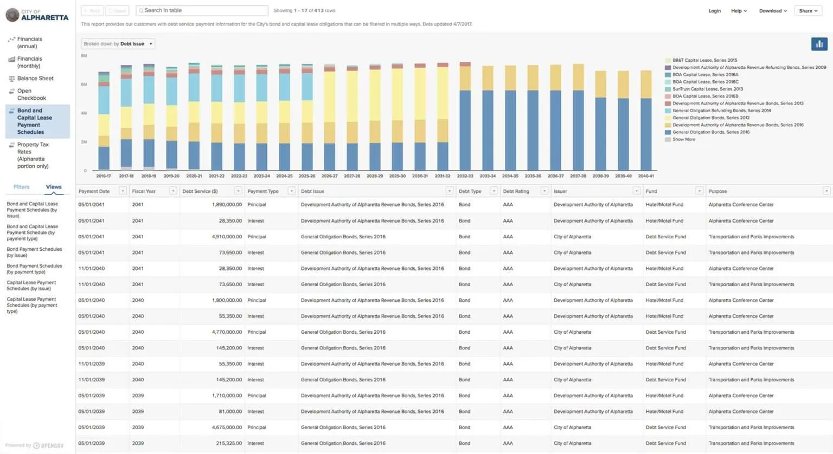Click the Search in table field
This screenshot has width=833, height=454.
202,10
